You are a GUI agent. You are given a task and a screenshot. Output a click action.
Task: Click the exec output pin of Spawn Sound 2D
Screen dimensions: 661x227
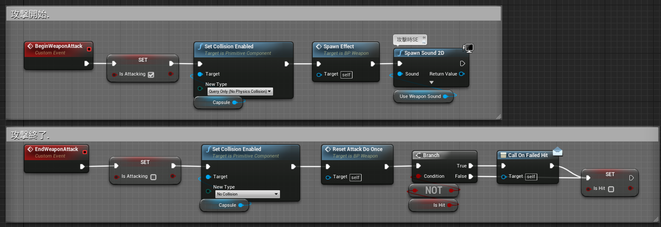462,63
